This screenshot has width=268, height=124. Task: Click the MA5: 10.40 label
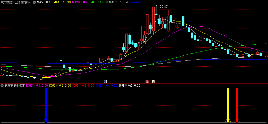[x=45, y=2]
